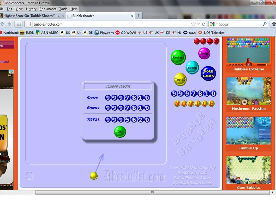276x207 pixels.
Task: Click the second red bubble at game top right
Action: click(x=203, y=41)
